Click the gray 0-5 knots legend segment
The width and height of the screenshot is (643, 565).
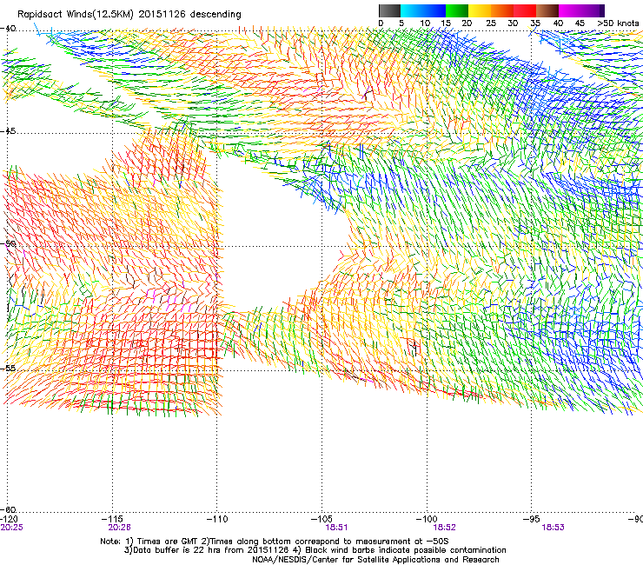(x=389, y=10)
